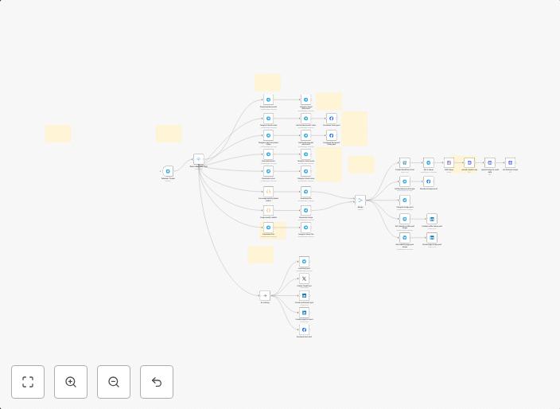Select the Merge node
This screenshot has height=409, width=560.
360,200
